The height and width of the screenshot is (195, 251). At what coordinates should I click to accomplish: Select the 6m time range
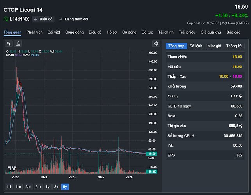coord(38,187)
